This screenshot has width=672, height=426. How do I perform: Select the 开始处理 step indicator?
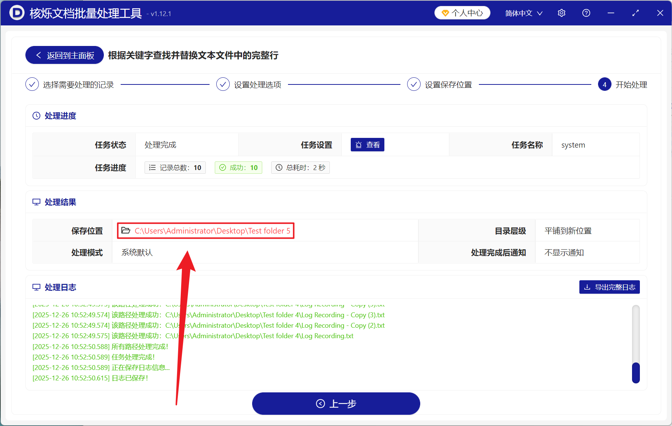tap(604, 84)
